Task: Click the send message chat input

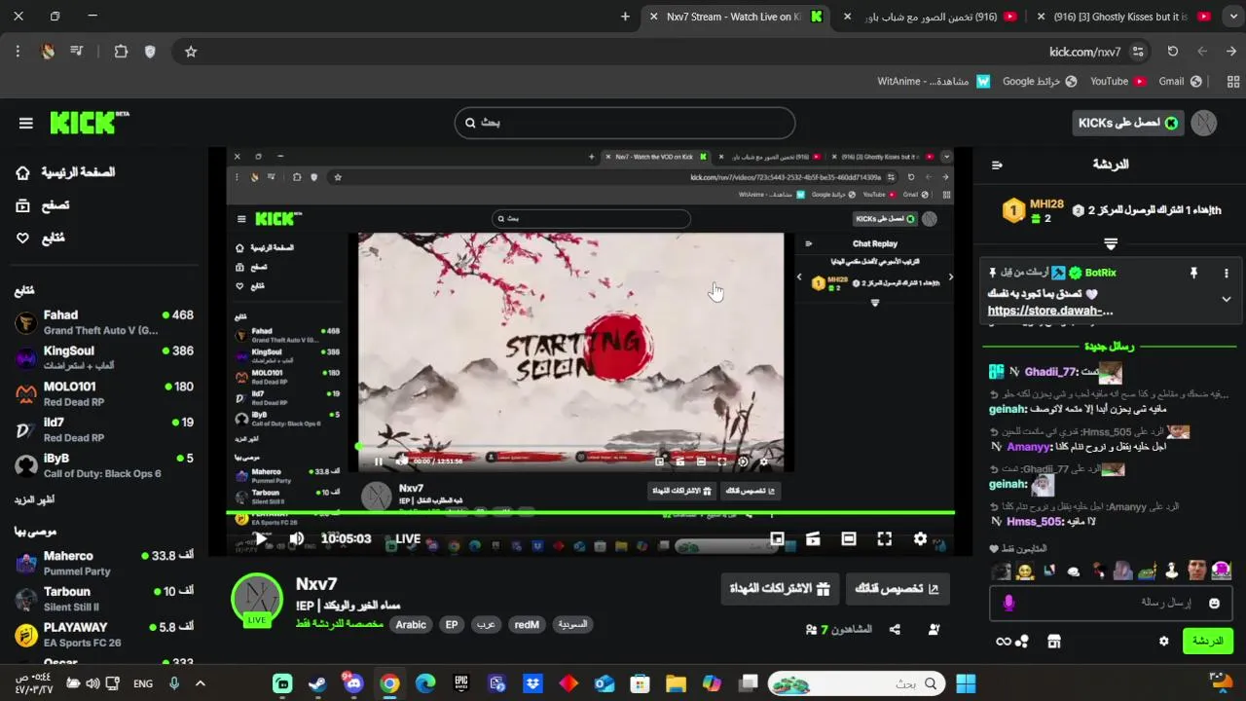Action: (1110, 603)
